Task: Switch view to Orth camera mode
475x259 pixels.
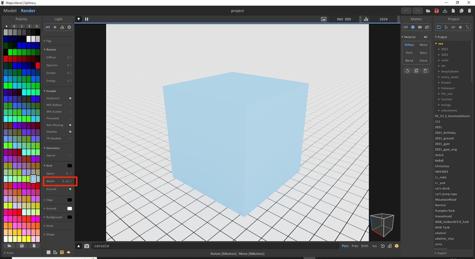Action: point(365,246)
